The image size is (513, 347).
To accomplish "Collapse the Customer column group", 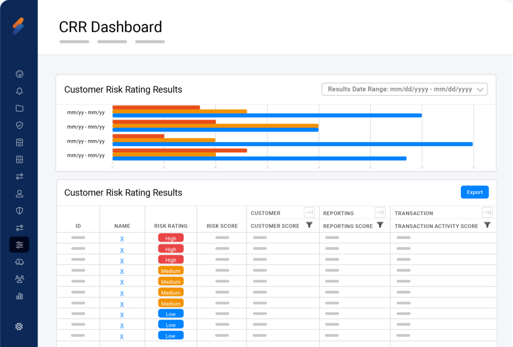I will (309, 212).
